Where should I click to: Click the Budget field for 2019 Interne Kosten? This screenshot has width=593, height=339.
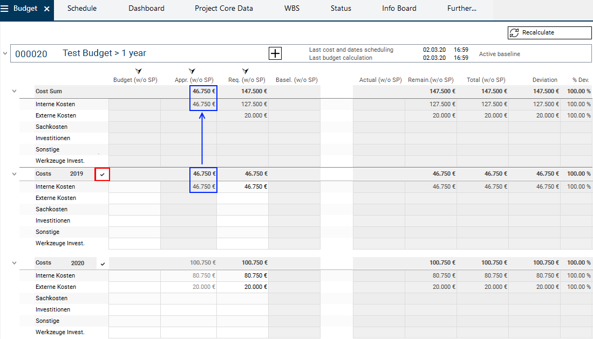click(x=134, y=186)
